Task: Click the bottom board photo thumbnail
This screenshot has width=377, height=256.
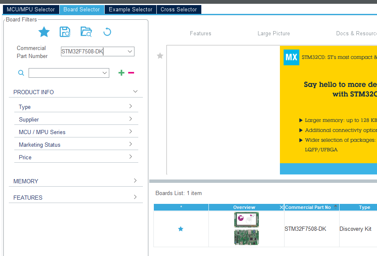Action: tap(246, 237)
